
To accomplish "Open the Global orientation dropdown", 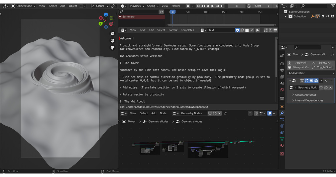I will point(100,6).
